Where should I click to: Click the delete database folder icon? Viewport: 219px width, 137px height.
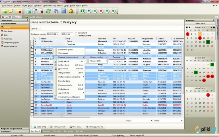click(19, 11)
